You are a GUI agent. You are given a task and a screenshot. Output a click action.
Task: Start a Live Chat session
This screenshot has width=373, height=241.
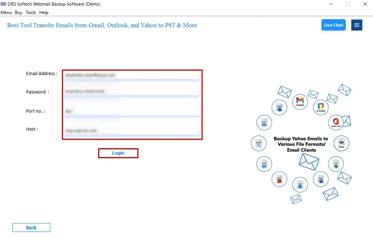click(333, 25)
